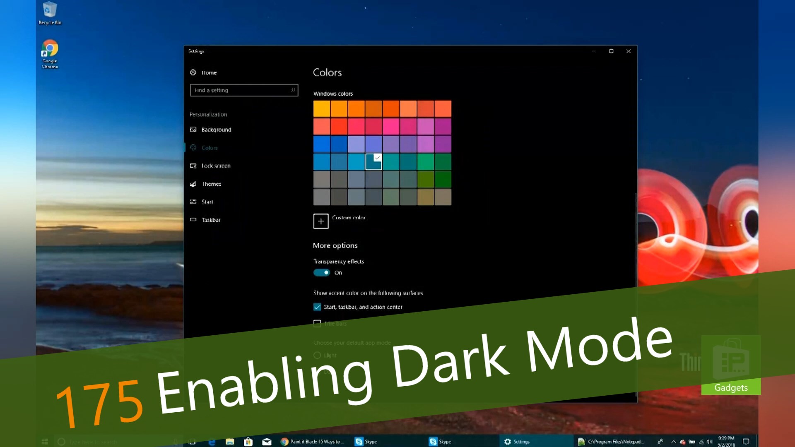Uncheck Start, taskbar, and action center
This screenshot has width=795, height=447.
pyautogui.click(x=317, y=307)
